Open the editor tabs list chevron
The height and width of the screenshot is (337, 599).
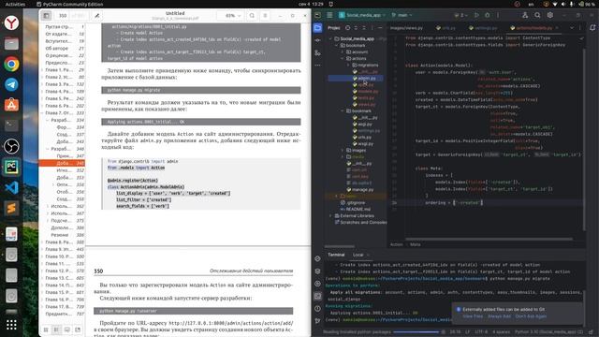click(x=572, y=28)
